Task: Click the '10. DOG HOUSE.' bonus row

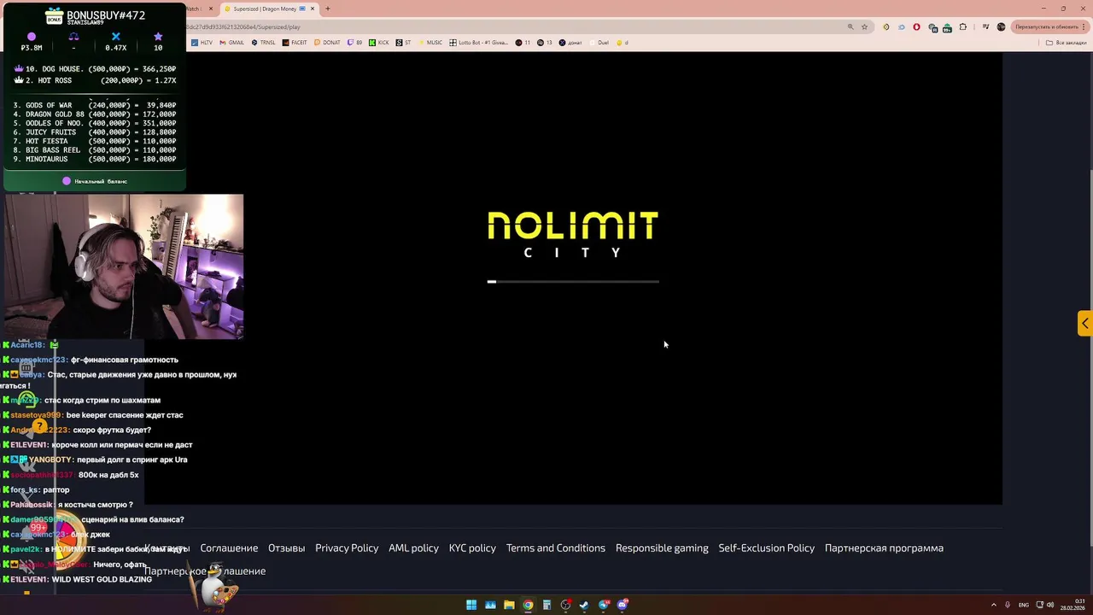Action: 95,68
